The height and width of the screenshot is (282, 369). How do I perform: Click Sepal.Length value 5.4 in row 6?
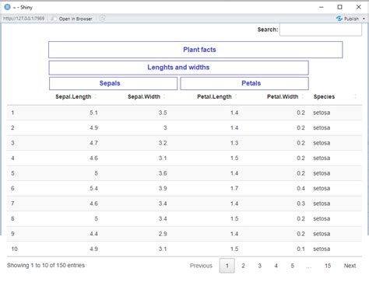[x=93, y=189]
